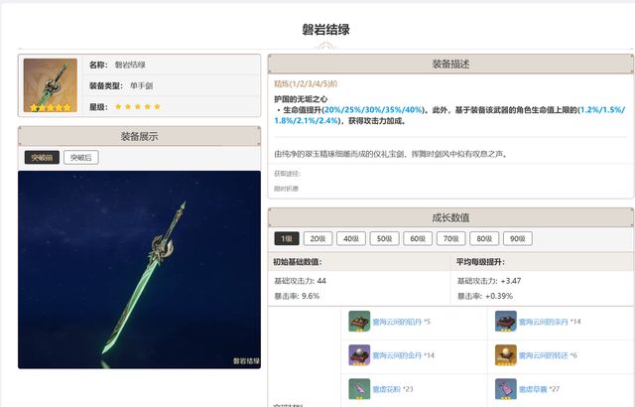Open the 雾虚花粉 link
The height and width of the screenshot is (407, 635).
386,389
